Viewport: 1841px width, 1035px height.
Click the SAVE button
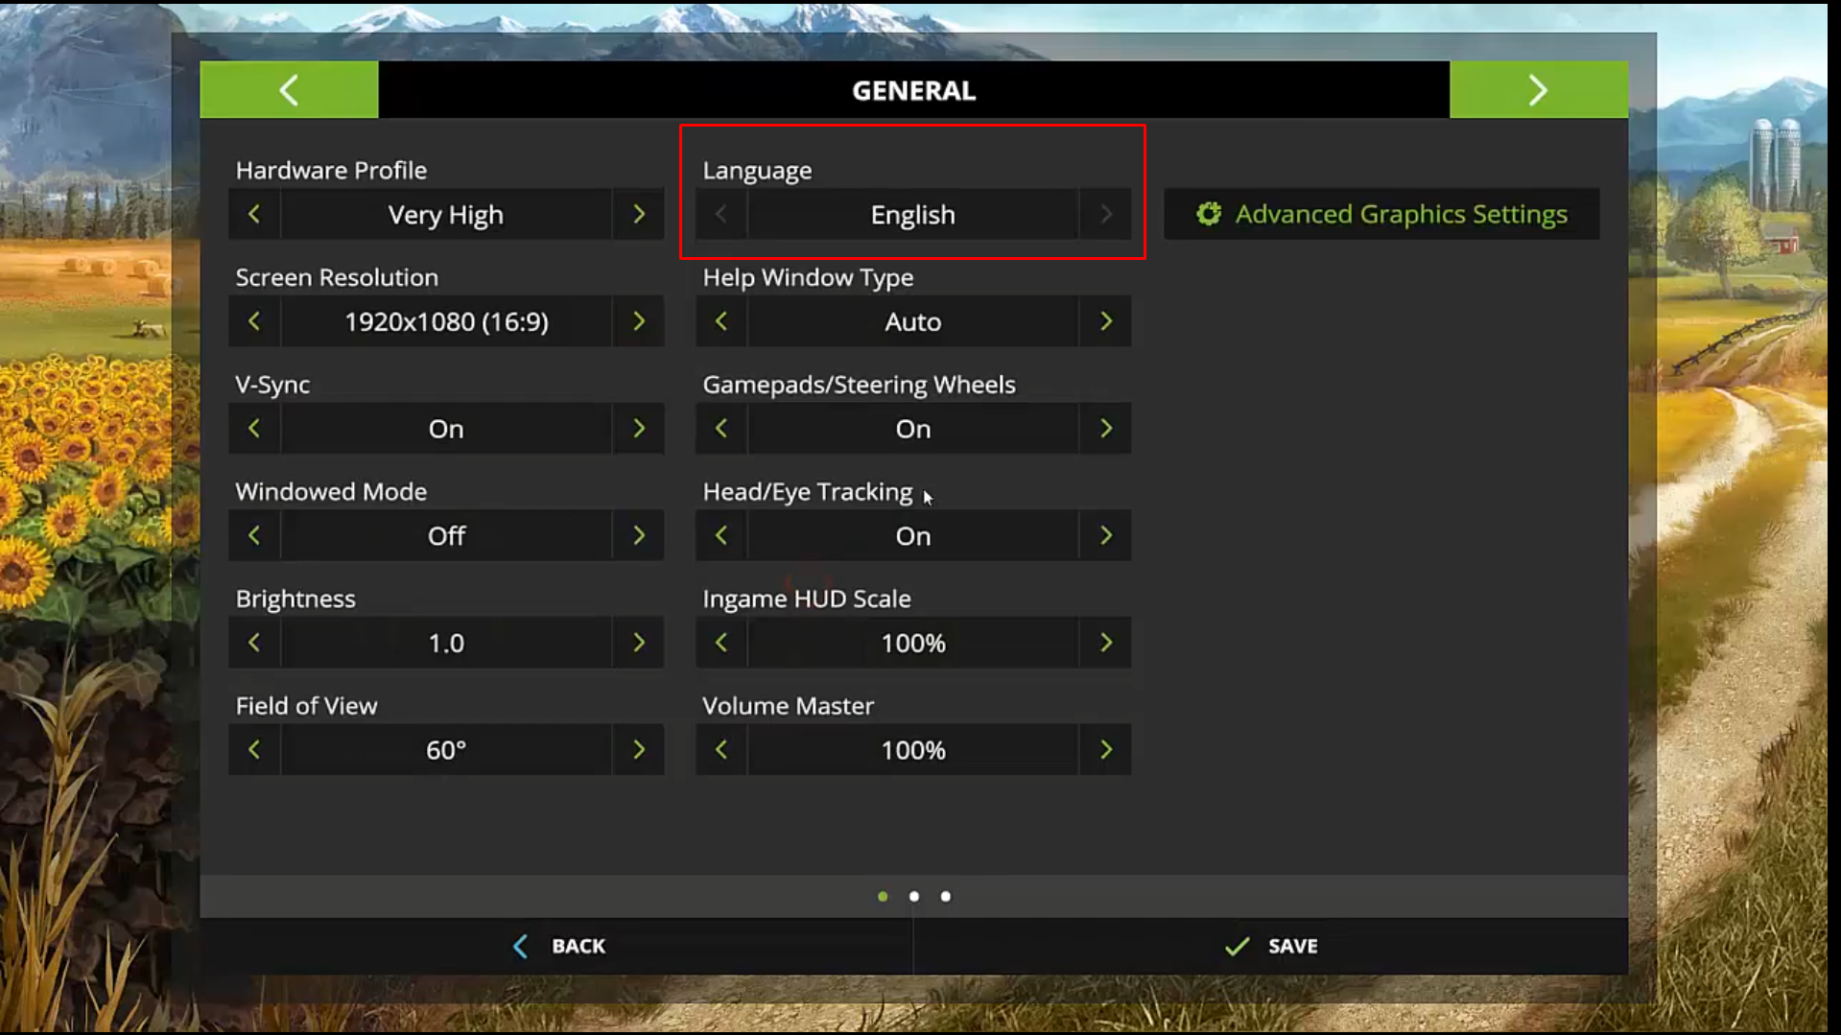1271,946
